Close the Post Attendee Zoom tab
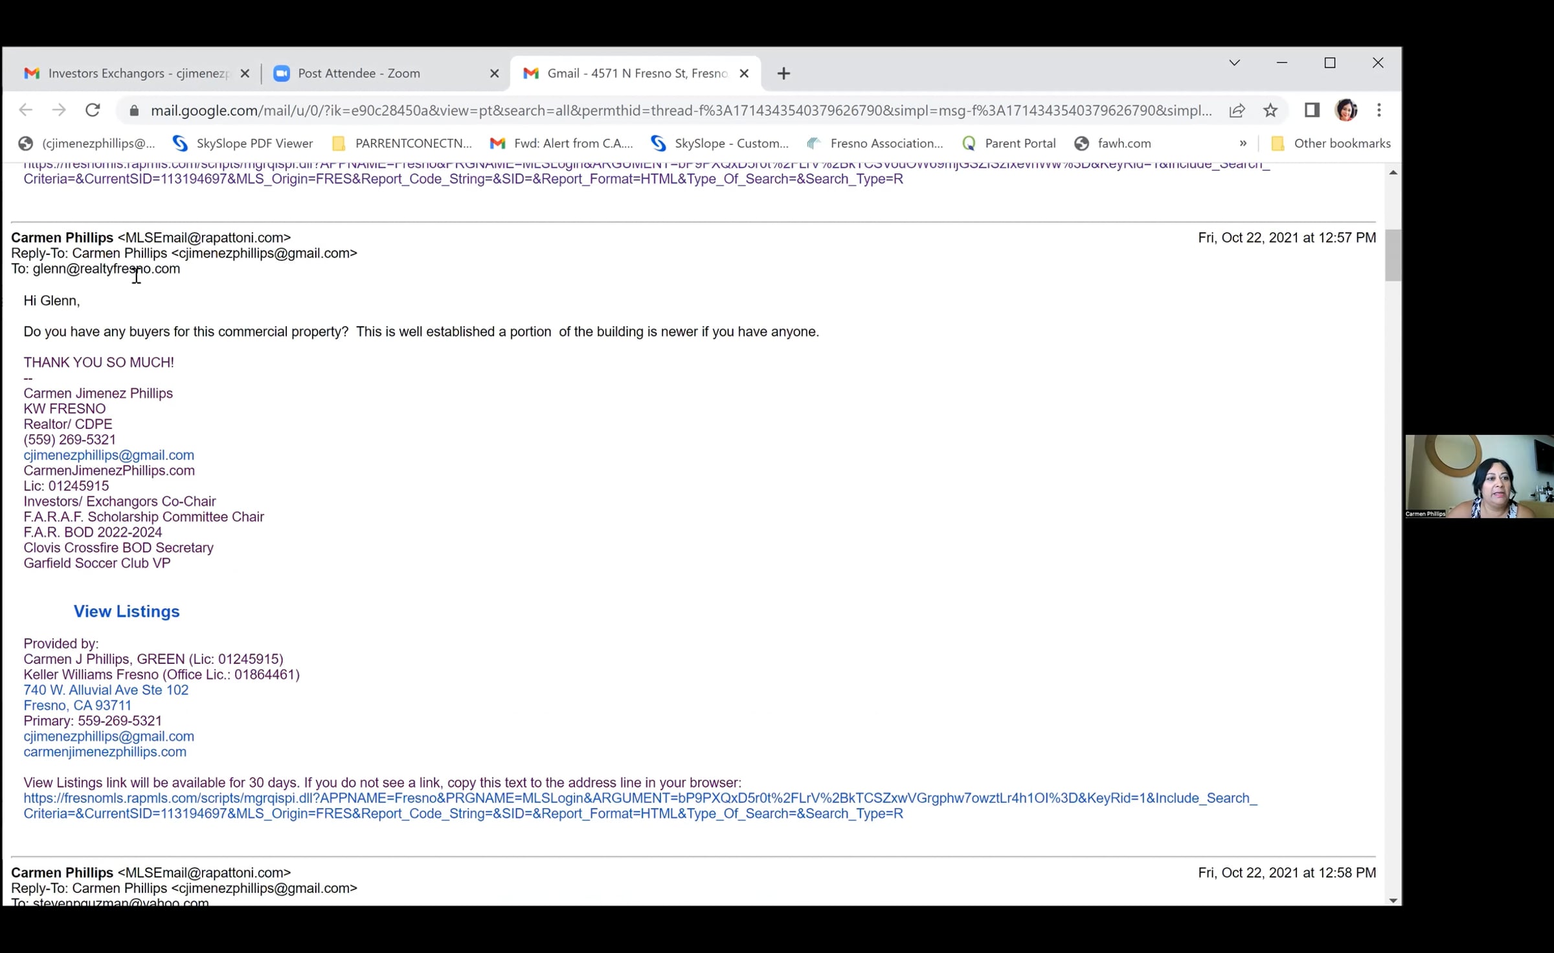The image size is (1554, 953). point(494,73)
